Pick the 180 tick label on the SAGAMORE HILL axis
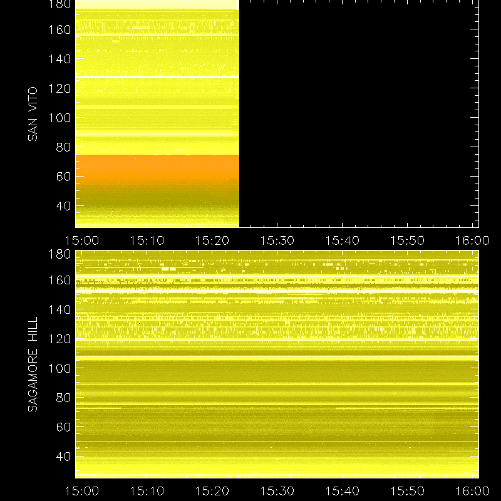 tap(59, 254)
